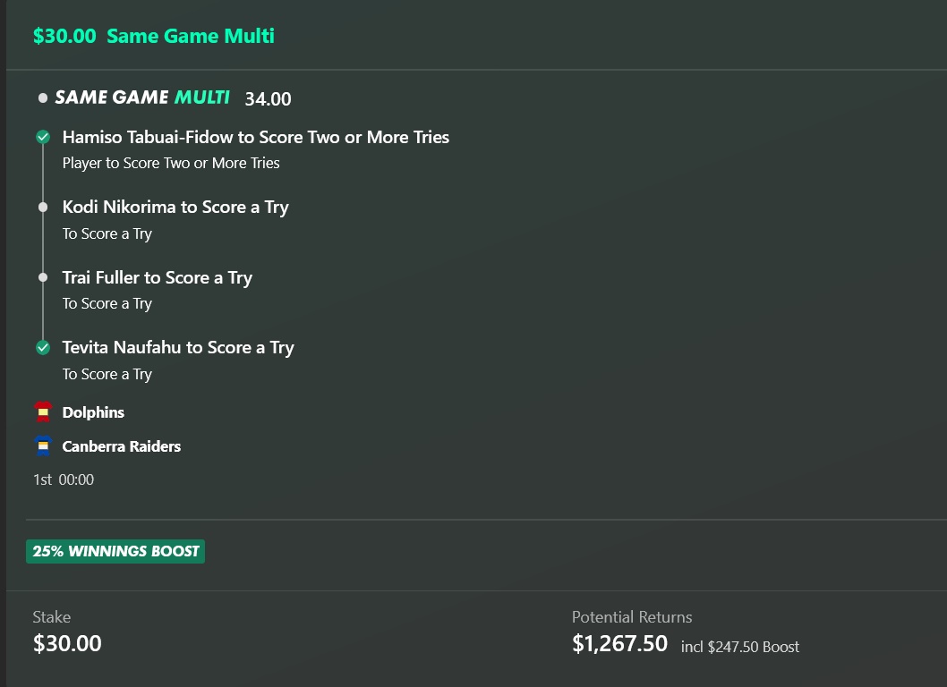
Task: Click pending dot beside Kodi Nikorima leg
Action: point(43,207)
